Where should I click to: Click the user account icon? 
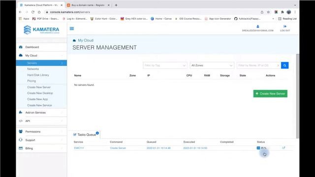click(x=258, y=26)
